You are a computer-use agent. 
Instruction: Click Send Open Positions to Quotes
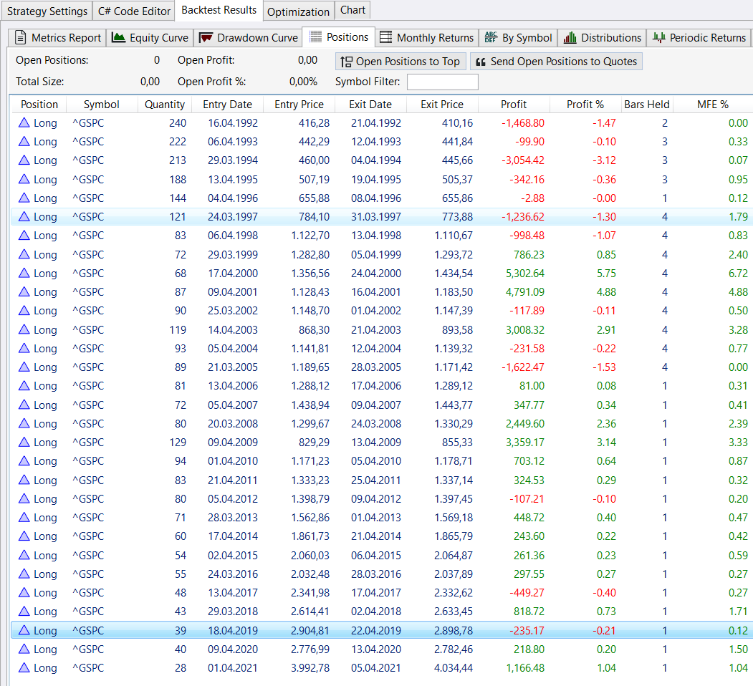tap(556, 62)
